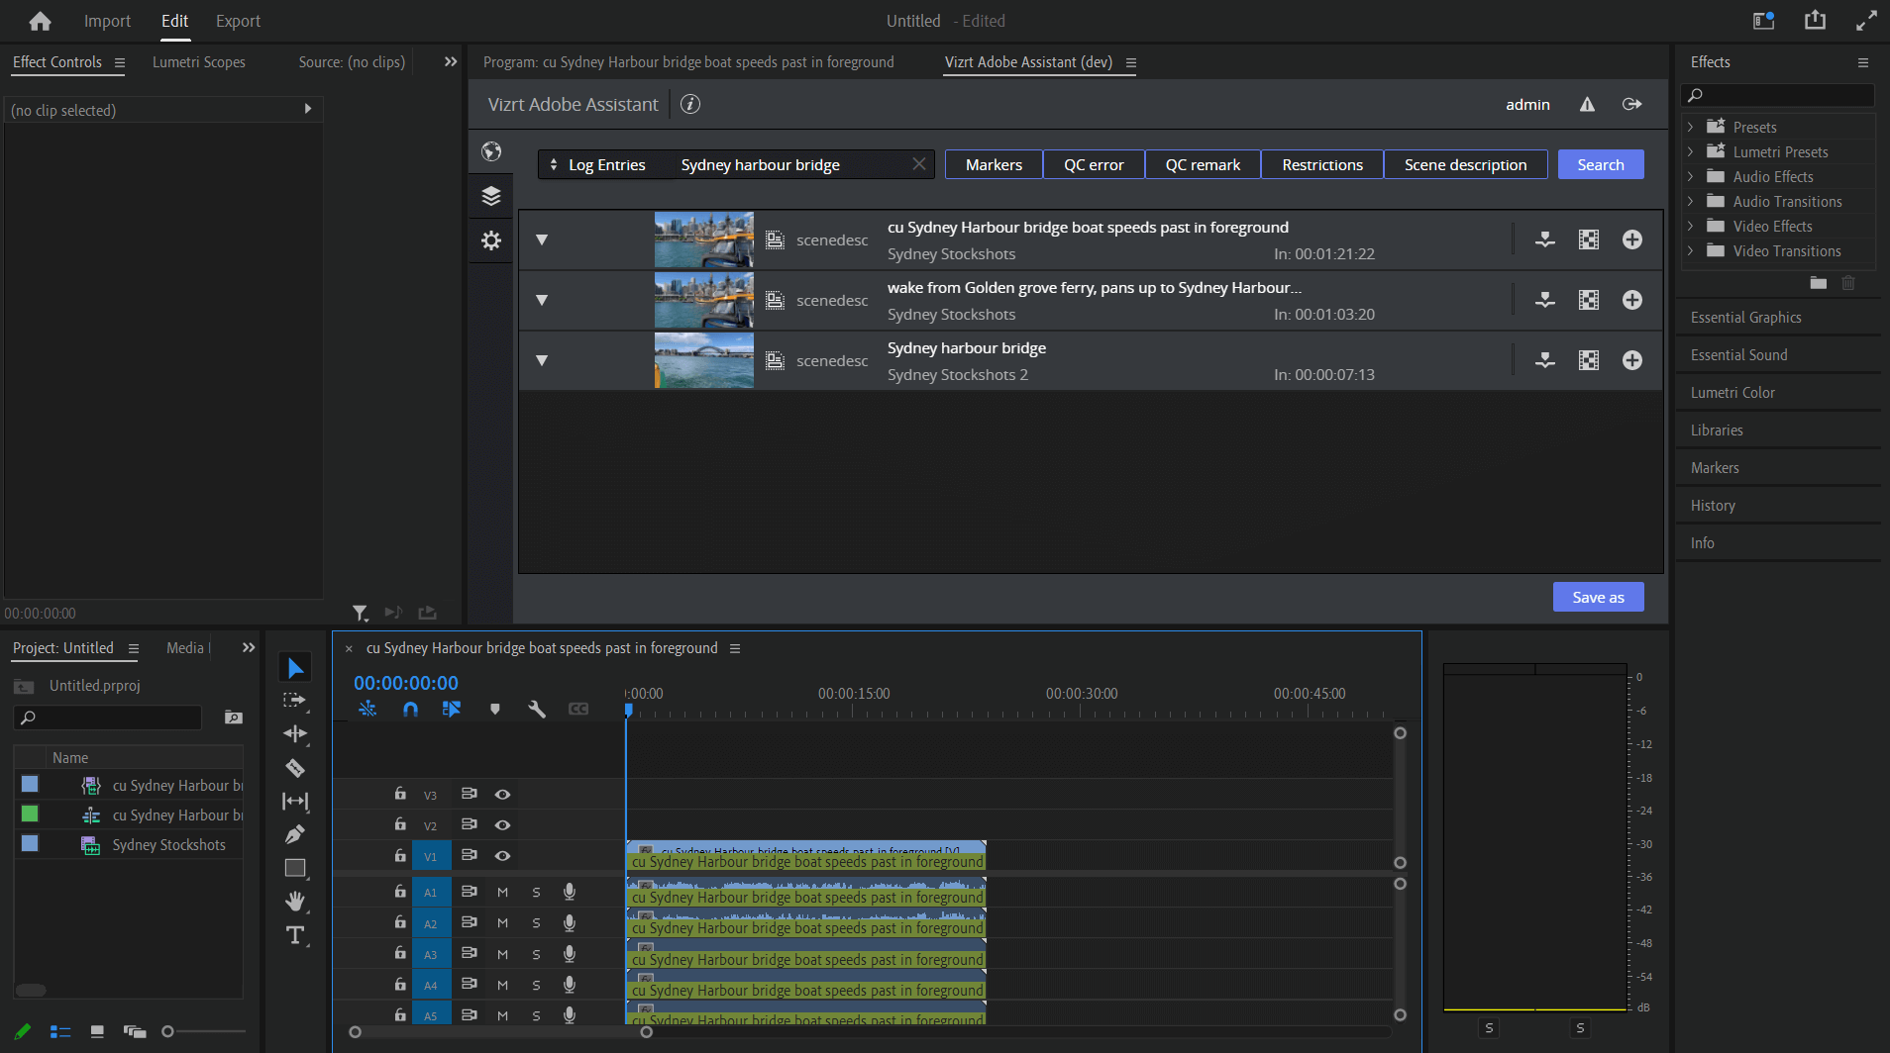This screenshot has width=1890, height=1053.
Task: Enable Snap in the timeline
Action: pyautogui.click(x=410, y=709)
